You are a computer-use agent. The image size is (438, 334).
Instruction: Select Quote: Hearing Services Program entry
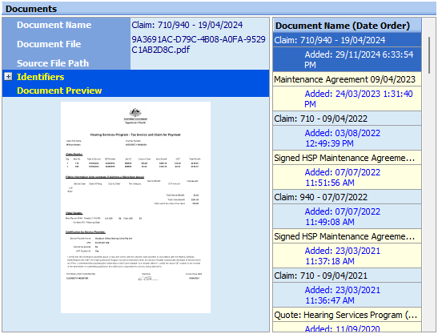coord(348,315)
